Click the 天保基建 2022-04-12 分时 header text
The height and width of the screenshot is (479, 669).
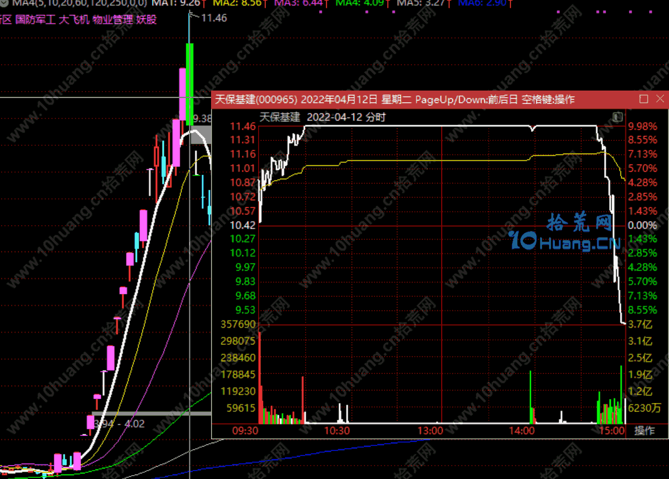pyautogui.click(x=322, y=117)
